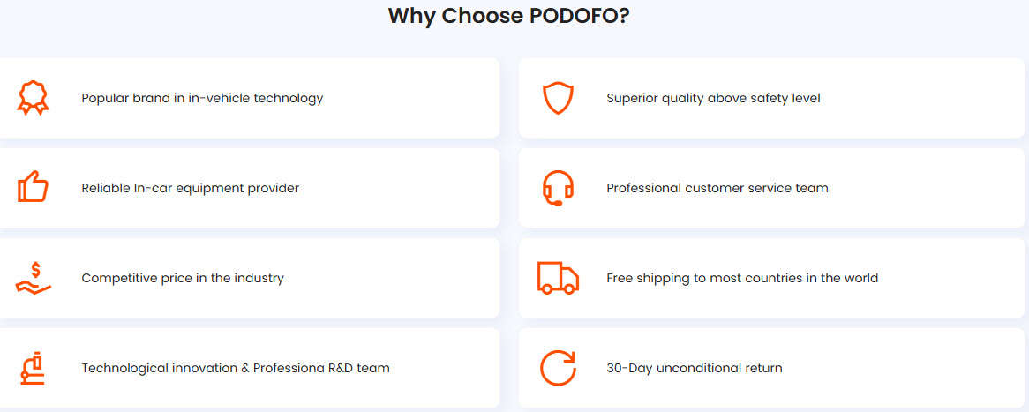Click the award ribbon badge icon
Image resolution: width=1029 pixels, height=412 pixels.
[x=33, y=98]
